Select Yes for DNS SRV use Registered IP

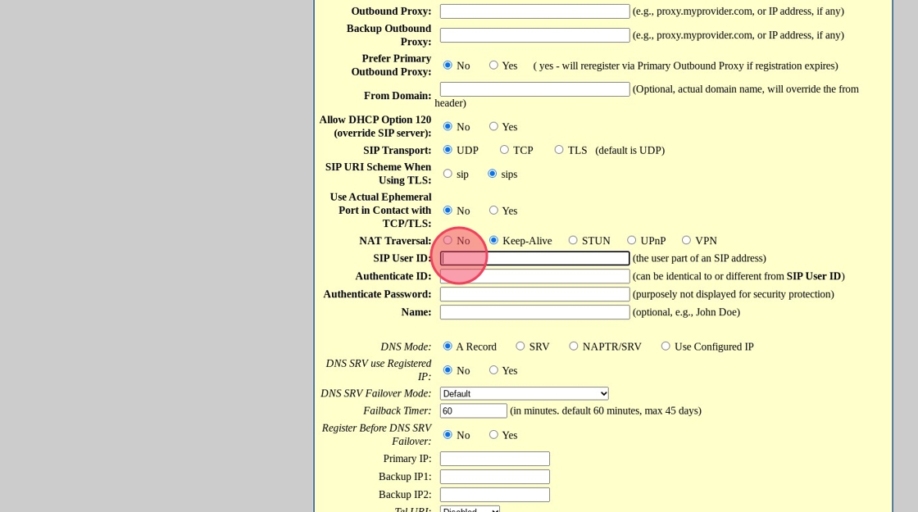pyautogui.click(x=493, y=370)
